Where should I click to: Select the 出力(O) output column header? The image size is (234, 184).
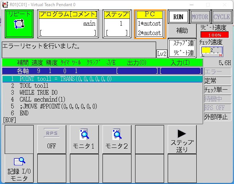pyautogui.click(x=137, y=63)
